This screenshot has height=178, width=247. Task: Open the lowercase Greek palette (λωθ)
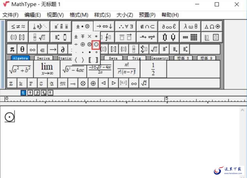pos(190,26)
